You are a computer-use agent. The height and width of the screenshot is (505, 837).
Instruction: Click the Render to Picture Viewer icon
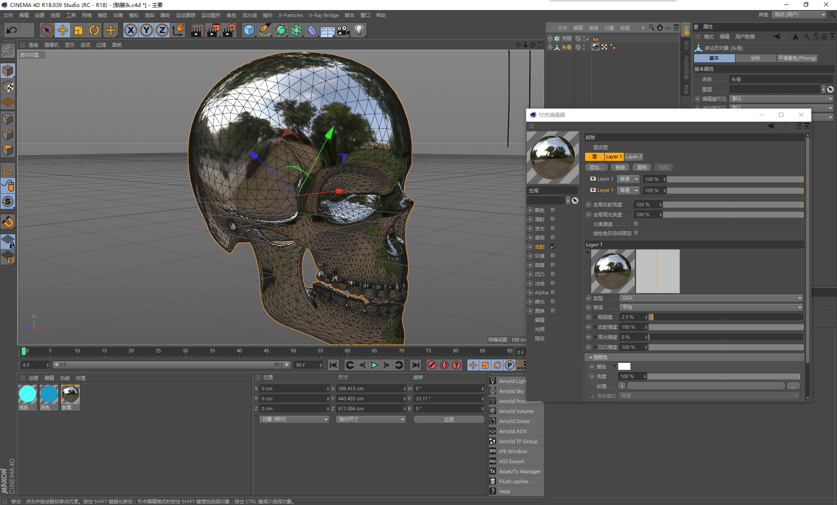pos(213,30)
